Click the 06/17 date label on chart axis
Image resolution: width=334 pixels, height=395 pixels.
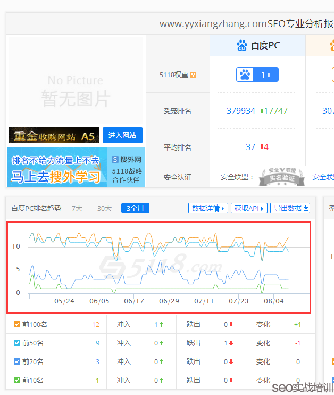(x=134, y=301)
